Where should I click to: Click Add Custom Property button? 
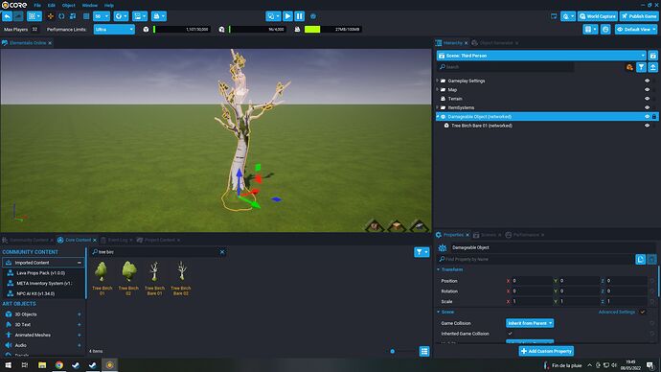tap(546, 351)
